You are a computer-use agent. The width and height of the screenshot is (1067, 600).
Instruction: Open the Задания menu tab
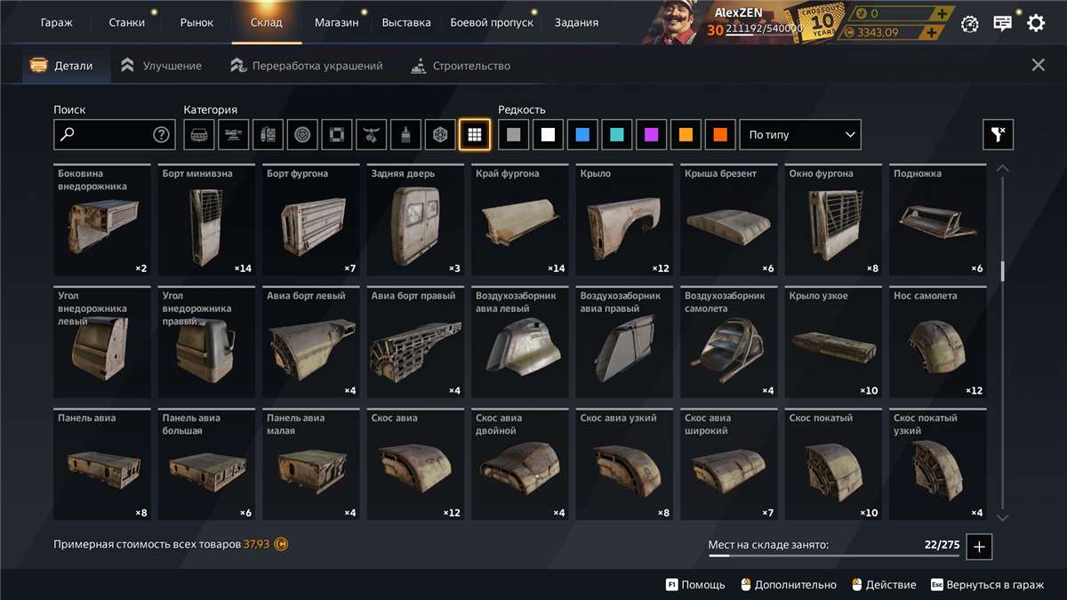click(x=576, y=22)
